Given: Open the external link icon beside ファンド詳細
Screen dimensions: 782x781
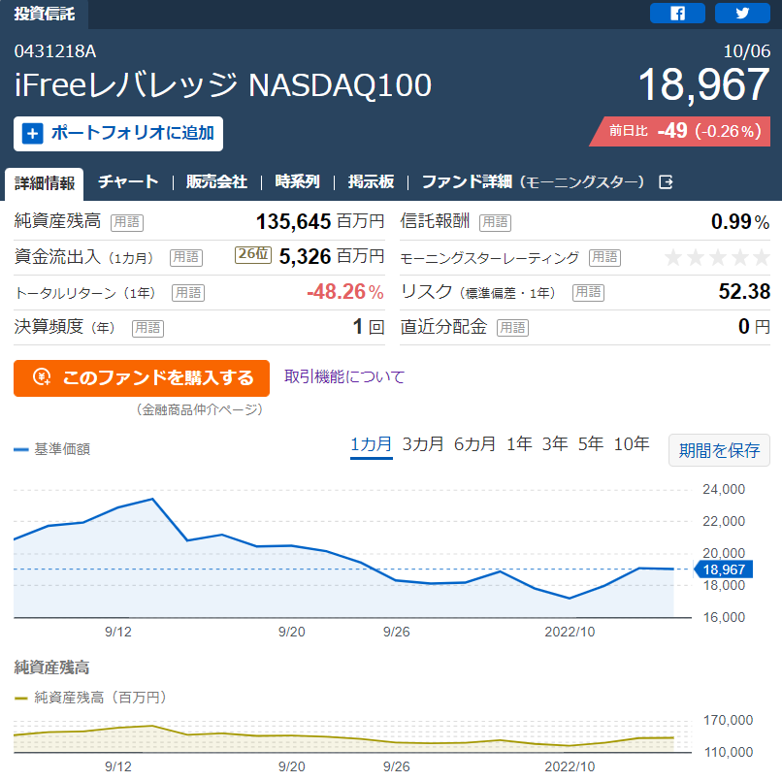Looking at the screenshot, I should pos(666,182).
